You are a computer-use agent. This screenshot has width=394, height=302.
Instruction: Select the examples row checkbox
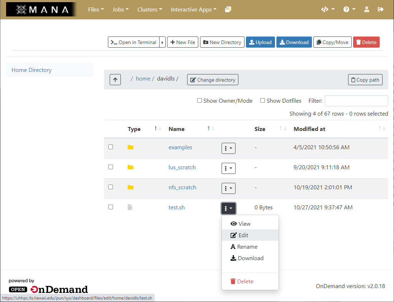coord(110,147)
